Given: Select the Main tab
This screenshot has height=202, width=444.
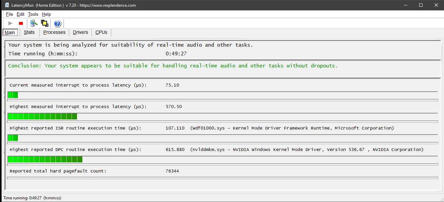Looking at the screenshot, I should [10, 33].
